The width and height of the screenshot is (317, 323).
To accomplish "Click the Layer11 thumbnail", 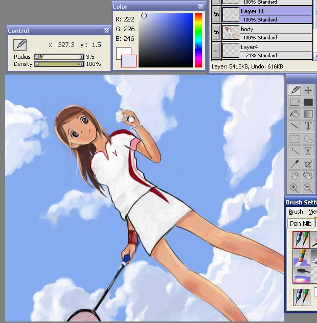I will [231, 15].
